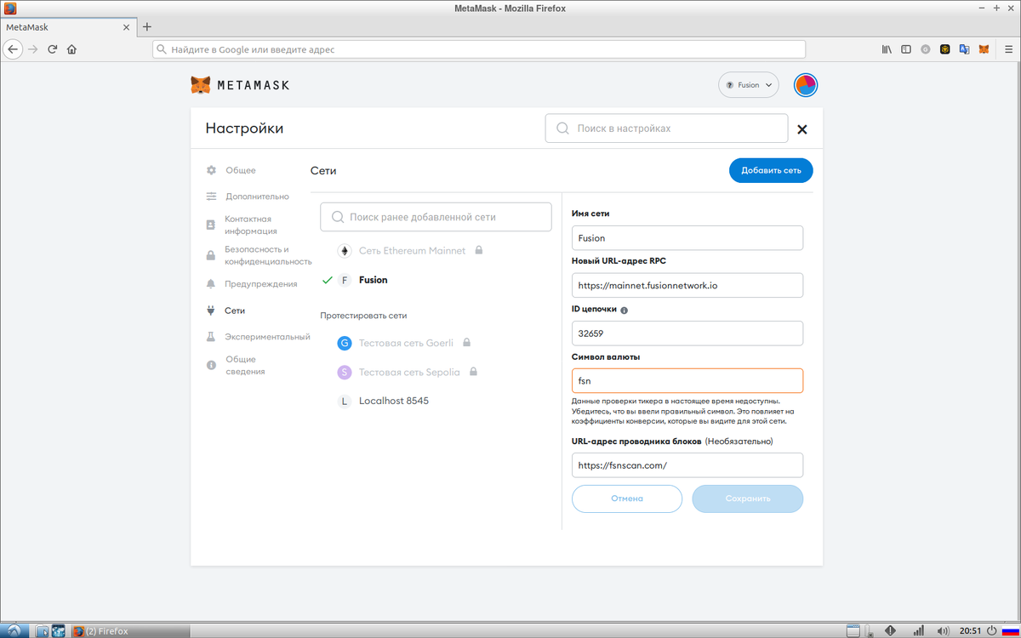Viewport: 1021px width, 638px height.
Task: Click the Firefox taskbar entry
Action: click(129, 631)
